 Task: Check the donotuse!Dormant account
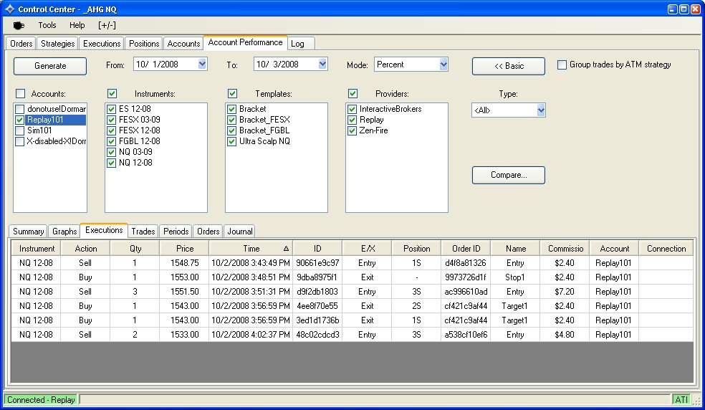(19, 109)
